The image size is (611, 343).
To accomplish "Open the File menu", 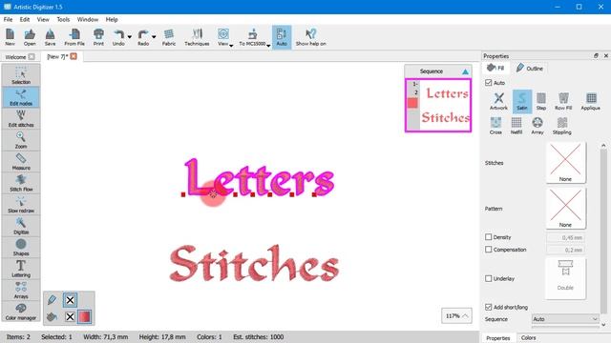I will (x=8, y=19).
